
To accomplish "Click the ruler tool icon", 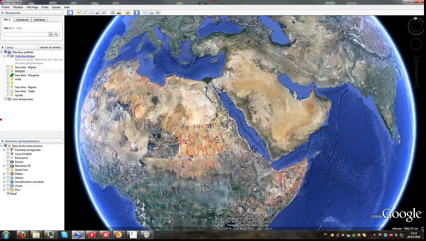I will coord(137,13).
